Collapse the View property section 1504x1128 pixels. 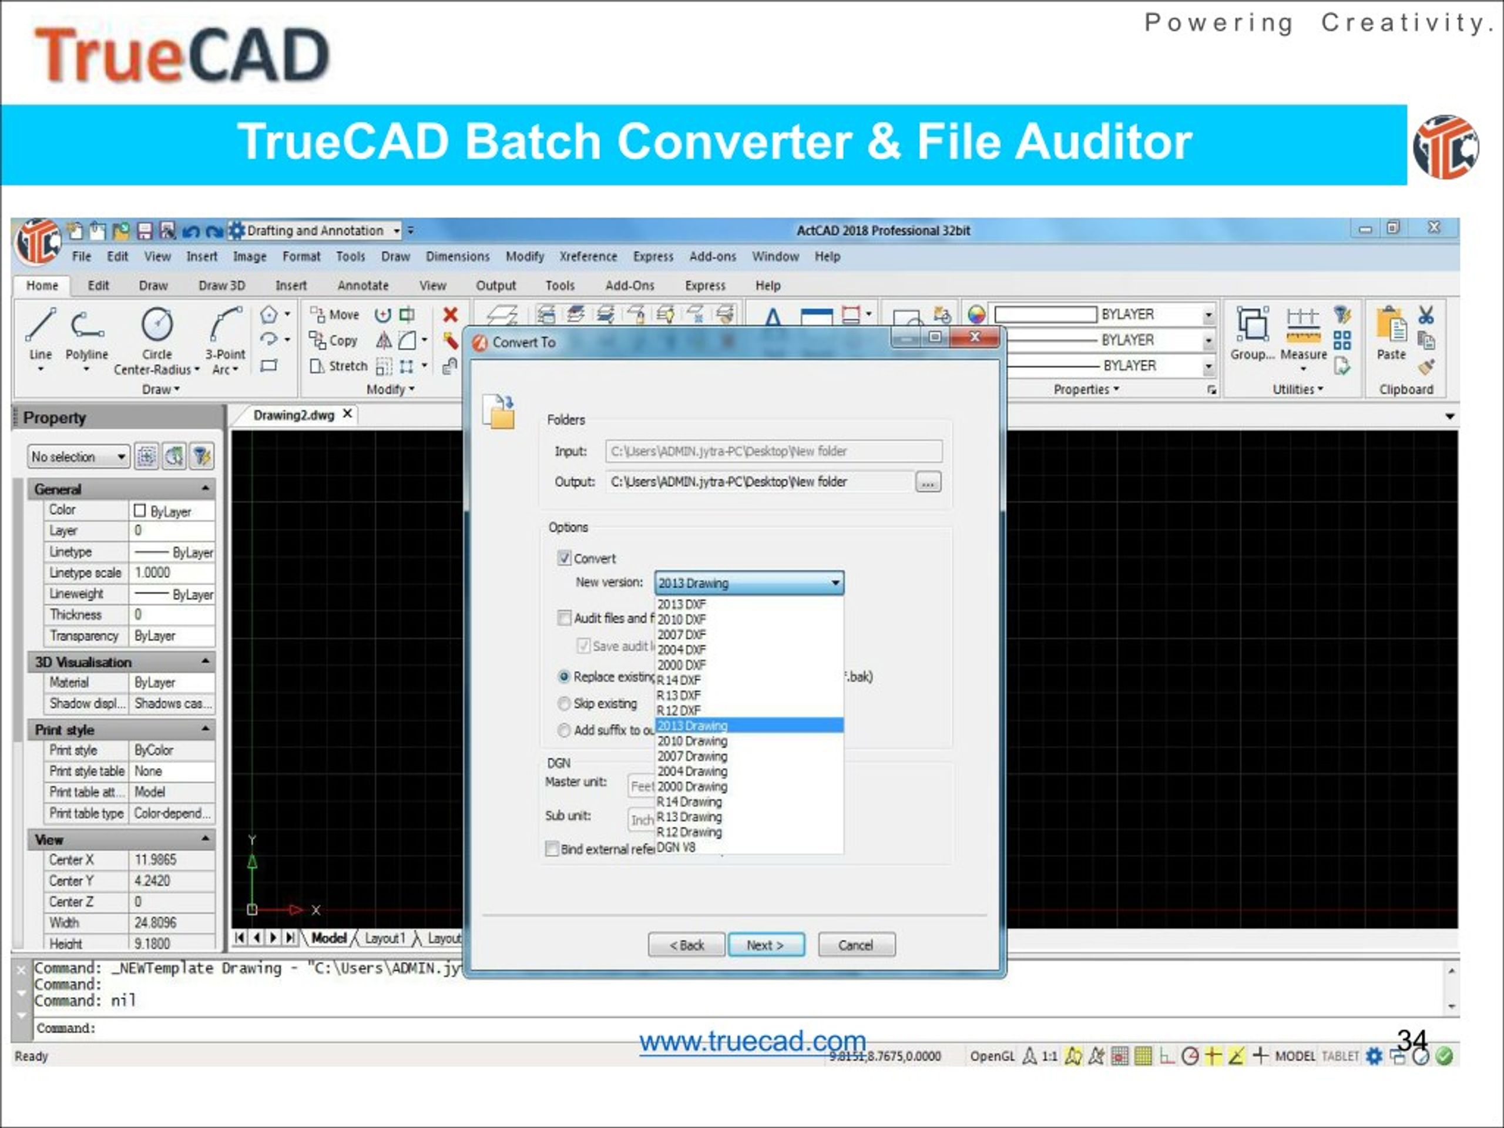pyautogui.click(x=206, y=840)
